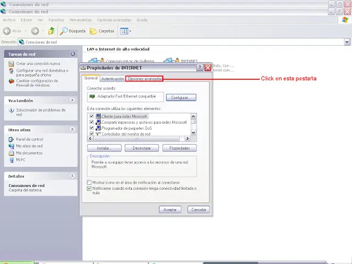Screen dimensions: 352x264
Task: Click the Solucionador de problemas info icon
Action: (11, 110)
